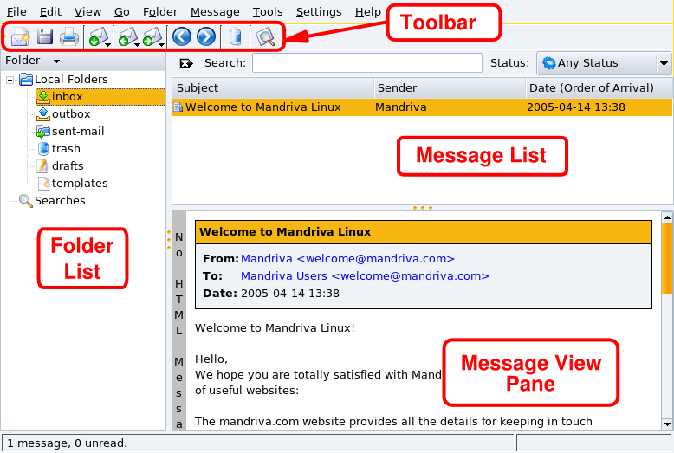Viewport: 674px width, 453px height.
Task: Click the Welcome to Mandriva Linux message header title
Action: tap(285, 232)
